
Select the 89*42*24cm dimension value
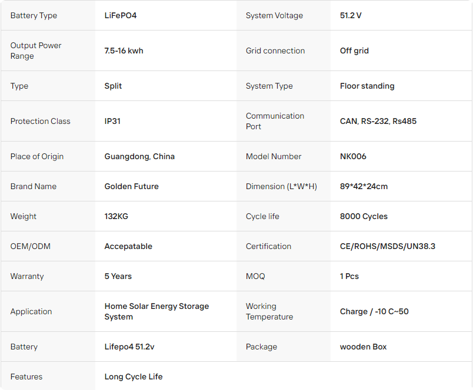pyautogui.click(x=364, y=186)
